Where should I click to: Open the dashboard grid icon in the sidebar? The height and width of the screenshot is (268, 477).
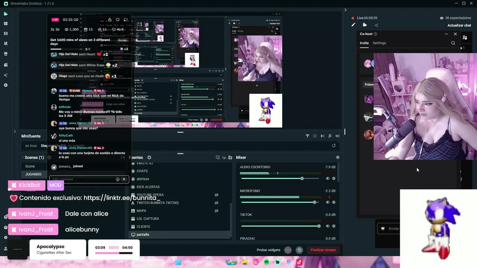[x=6, y=23]
